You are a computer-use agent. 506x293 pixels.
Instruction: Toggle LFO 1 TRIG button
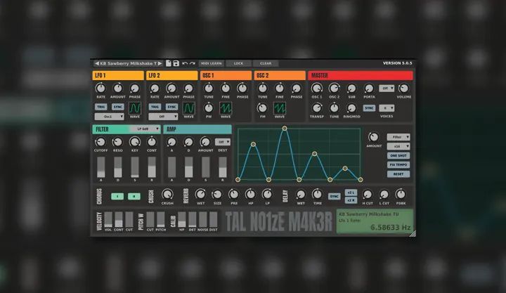100,107
